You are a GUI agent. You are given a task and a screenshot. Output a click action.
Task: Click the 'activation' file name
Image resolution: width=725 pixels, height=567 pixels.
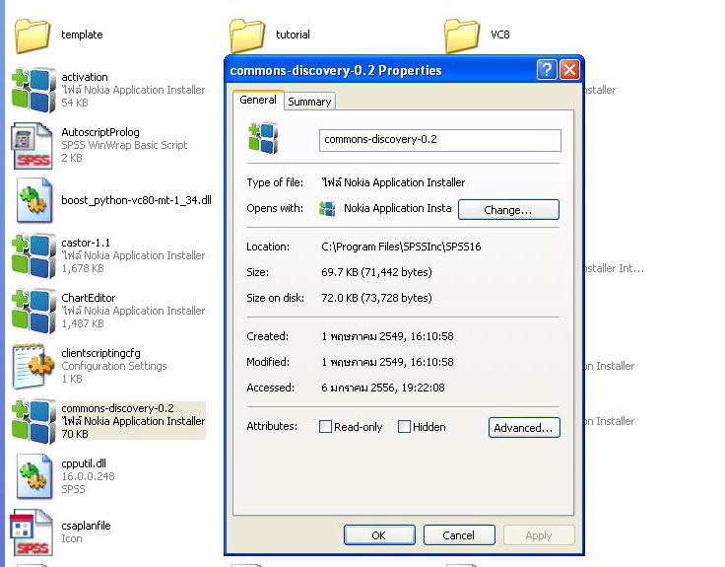point(85,77)
